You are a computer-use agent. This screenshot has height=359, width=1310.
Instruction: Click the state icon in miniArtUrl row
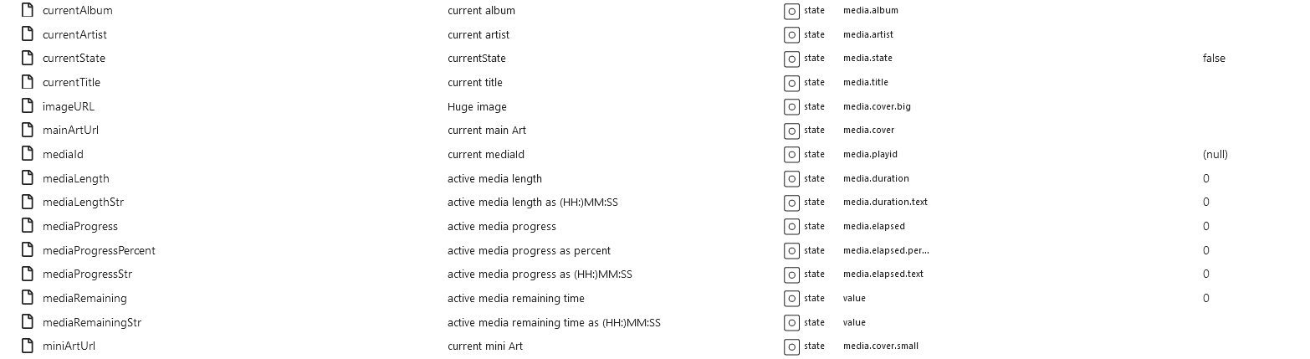(791, 346)
